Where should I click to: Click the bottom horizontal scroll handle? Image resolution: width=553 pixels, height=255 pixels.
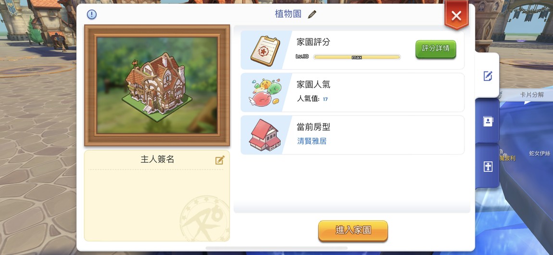(x=276, y=248)
